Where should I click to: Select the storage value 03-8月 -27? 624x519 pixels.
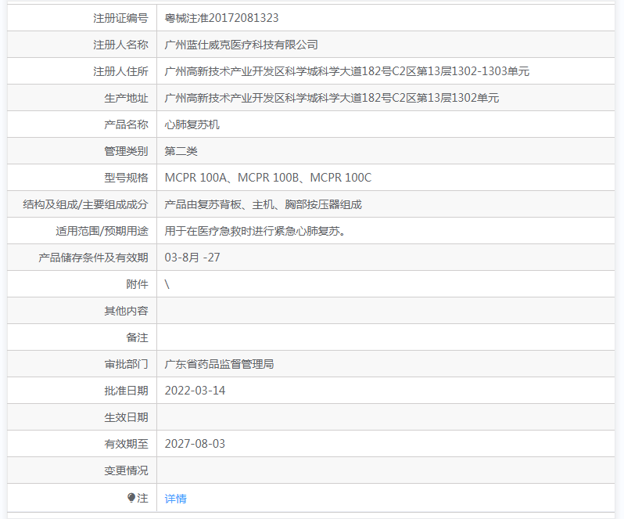point(192,258)
